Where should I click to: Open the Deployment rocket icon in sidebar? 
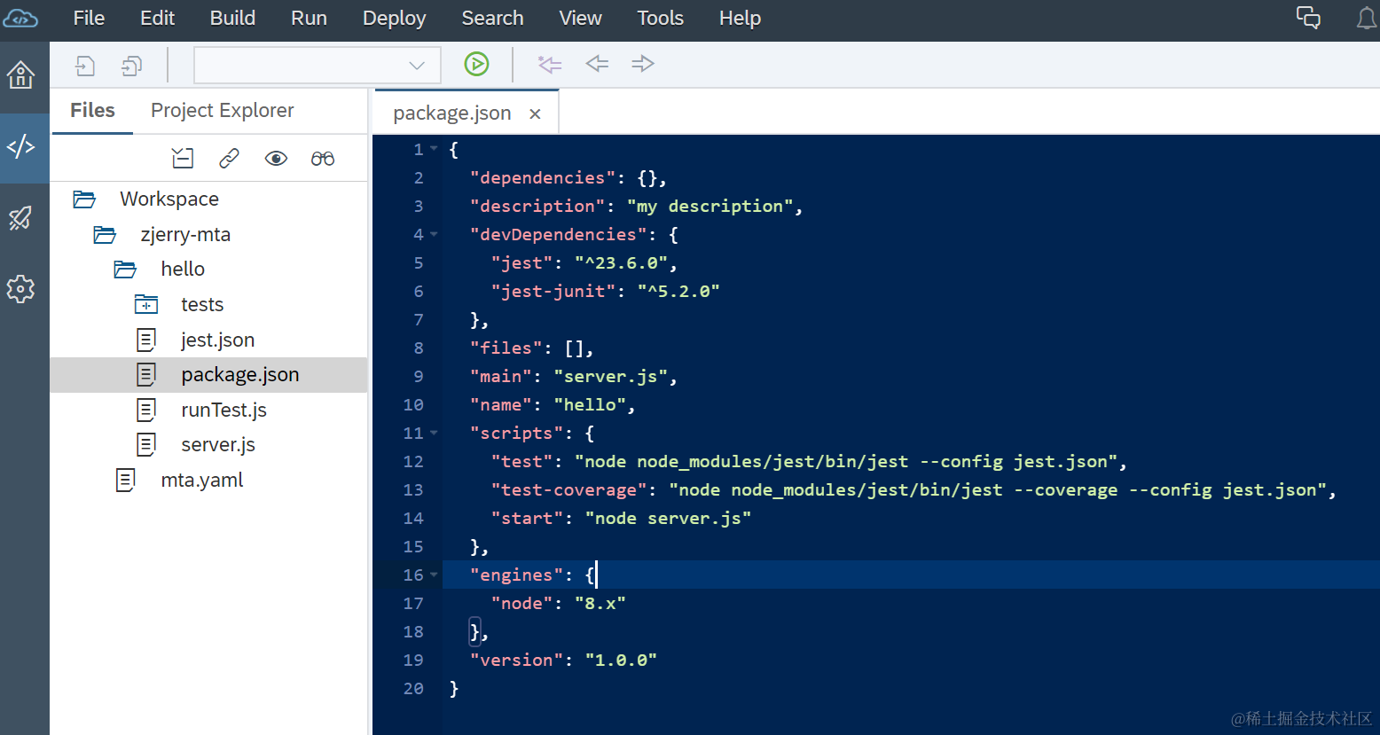coord(21,218)
